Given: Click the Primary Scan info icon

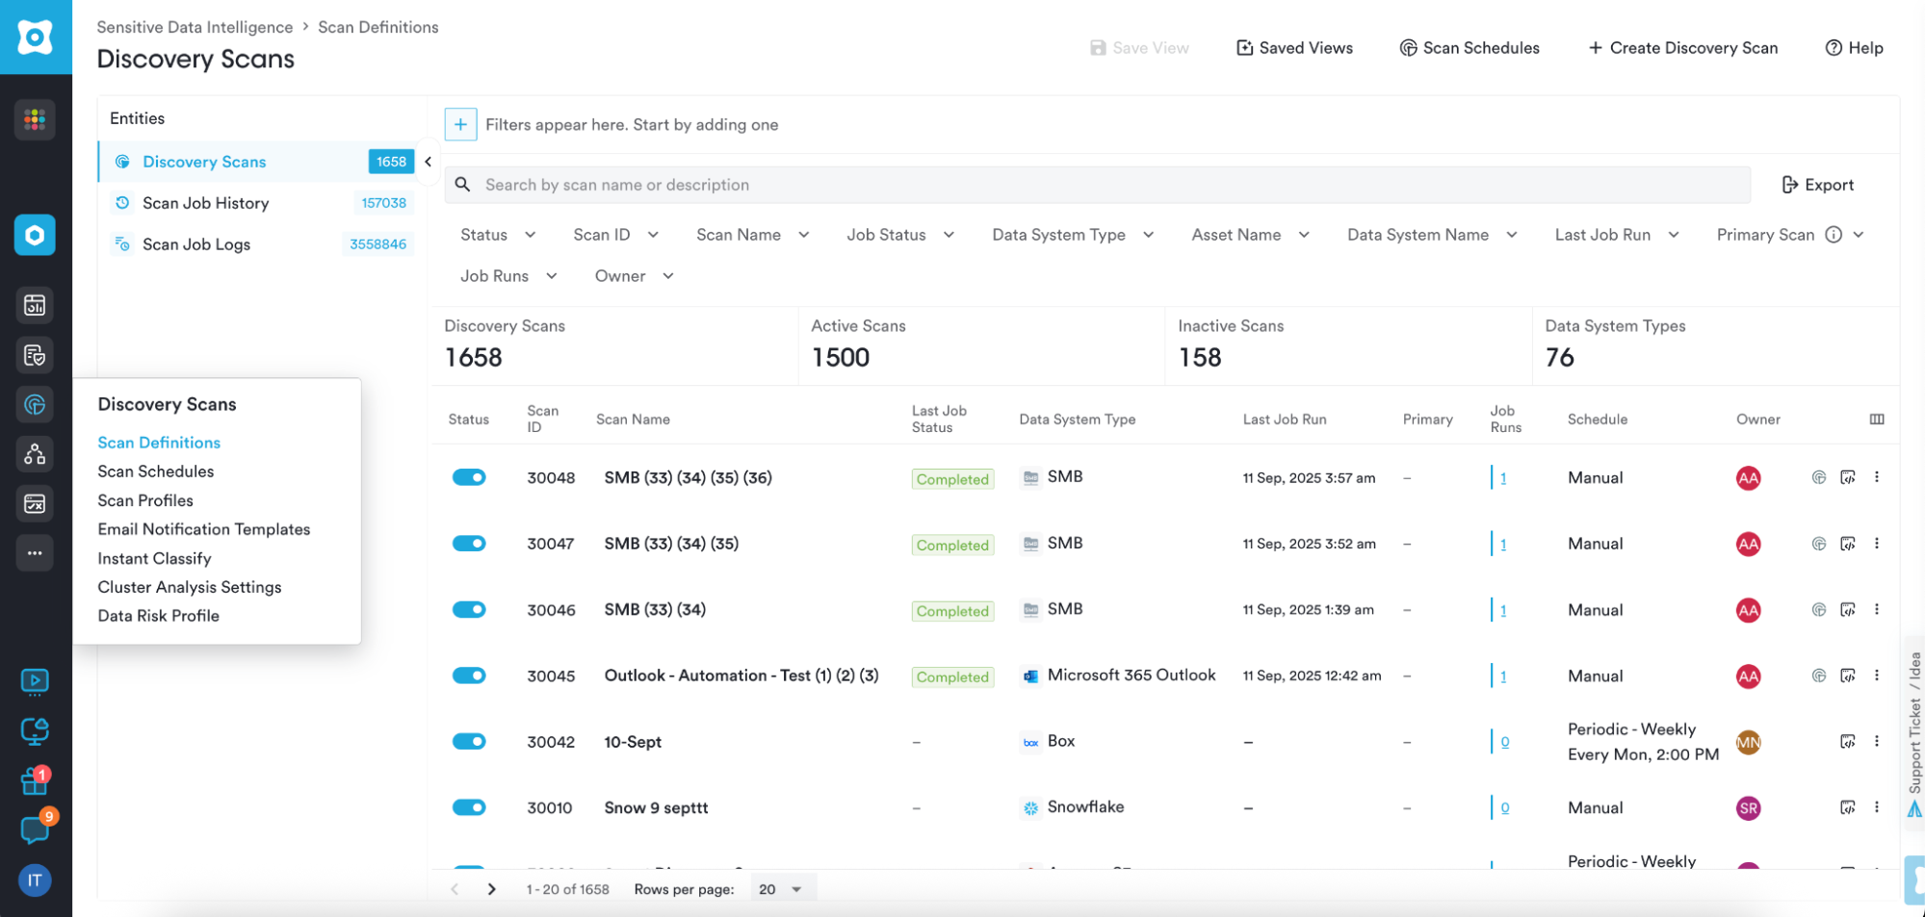Looking at the screenshot, I should click(1834, 235).
